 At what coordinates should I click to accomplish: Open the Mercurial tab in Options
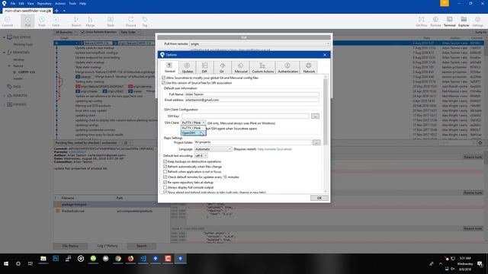pyautogui.click(x=241, y=68)
